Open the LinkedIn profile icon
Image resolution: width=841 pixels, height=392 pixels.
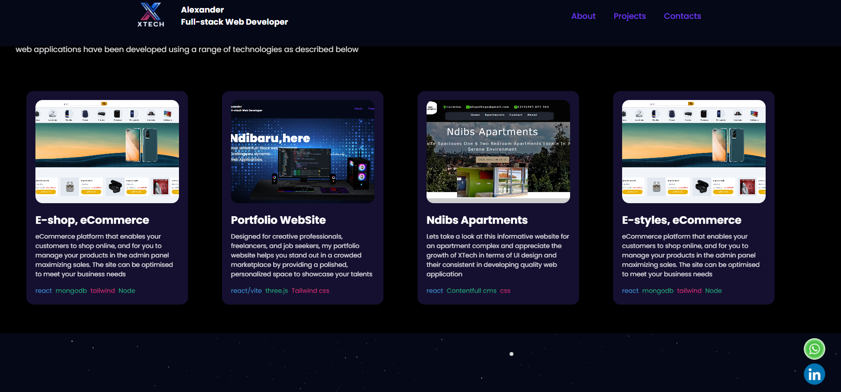click(x=814, y=374)
